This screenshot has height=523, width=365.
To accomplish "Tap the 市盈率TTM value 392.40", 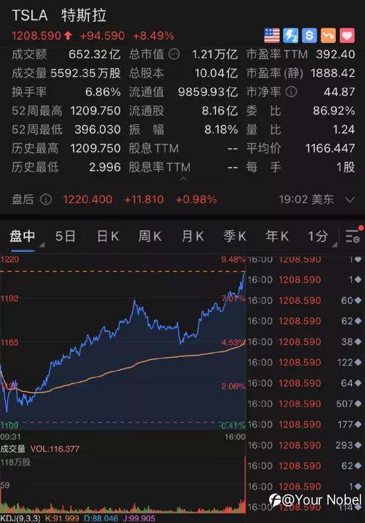I will pos(335,54).
